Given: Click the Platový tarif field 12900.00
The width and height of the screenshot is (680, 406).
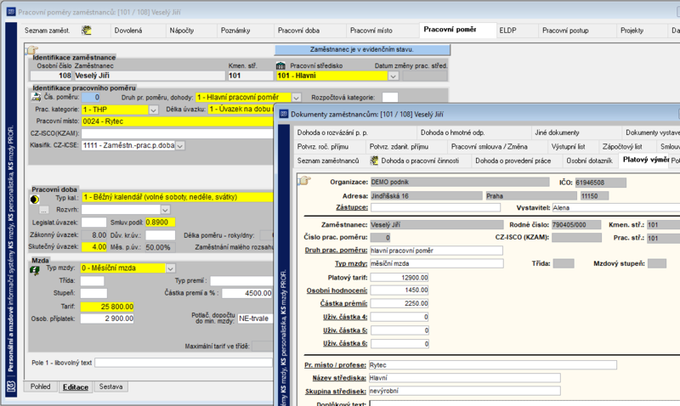Looking at the screenshot, I should coord(399,277).
